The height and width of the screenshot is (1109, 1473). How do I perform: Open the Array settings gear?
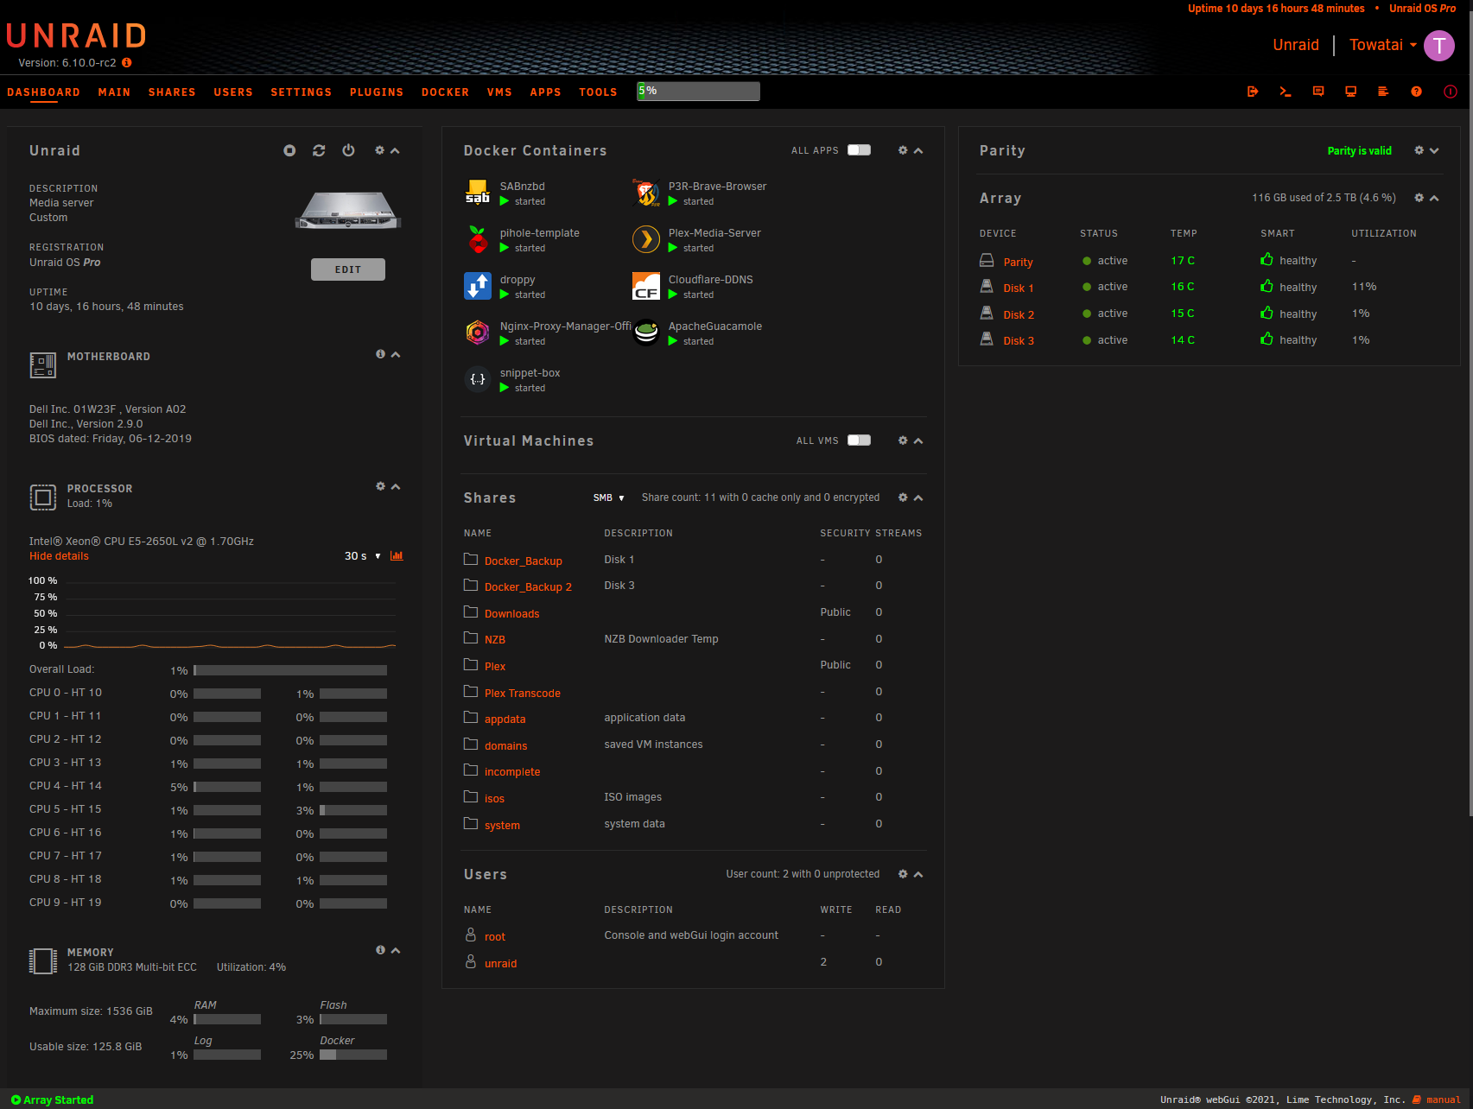(x=1419, y=198)
